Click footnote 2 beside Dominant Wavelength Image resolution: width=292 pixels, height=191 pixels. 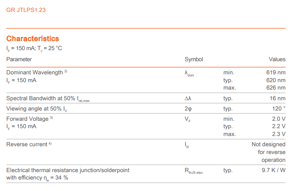tap(65, 71)
